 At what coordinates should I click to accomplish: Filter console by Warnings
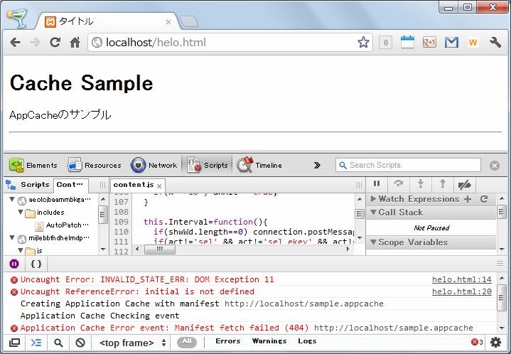point(268,342)
